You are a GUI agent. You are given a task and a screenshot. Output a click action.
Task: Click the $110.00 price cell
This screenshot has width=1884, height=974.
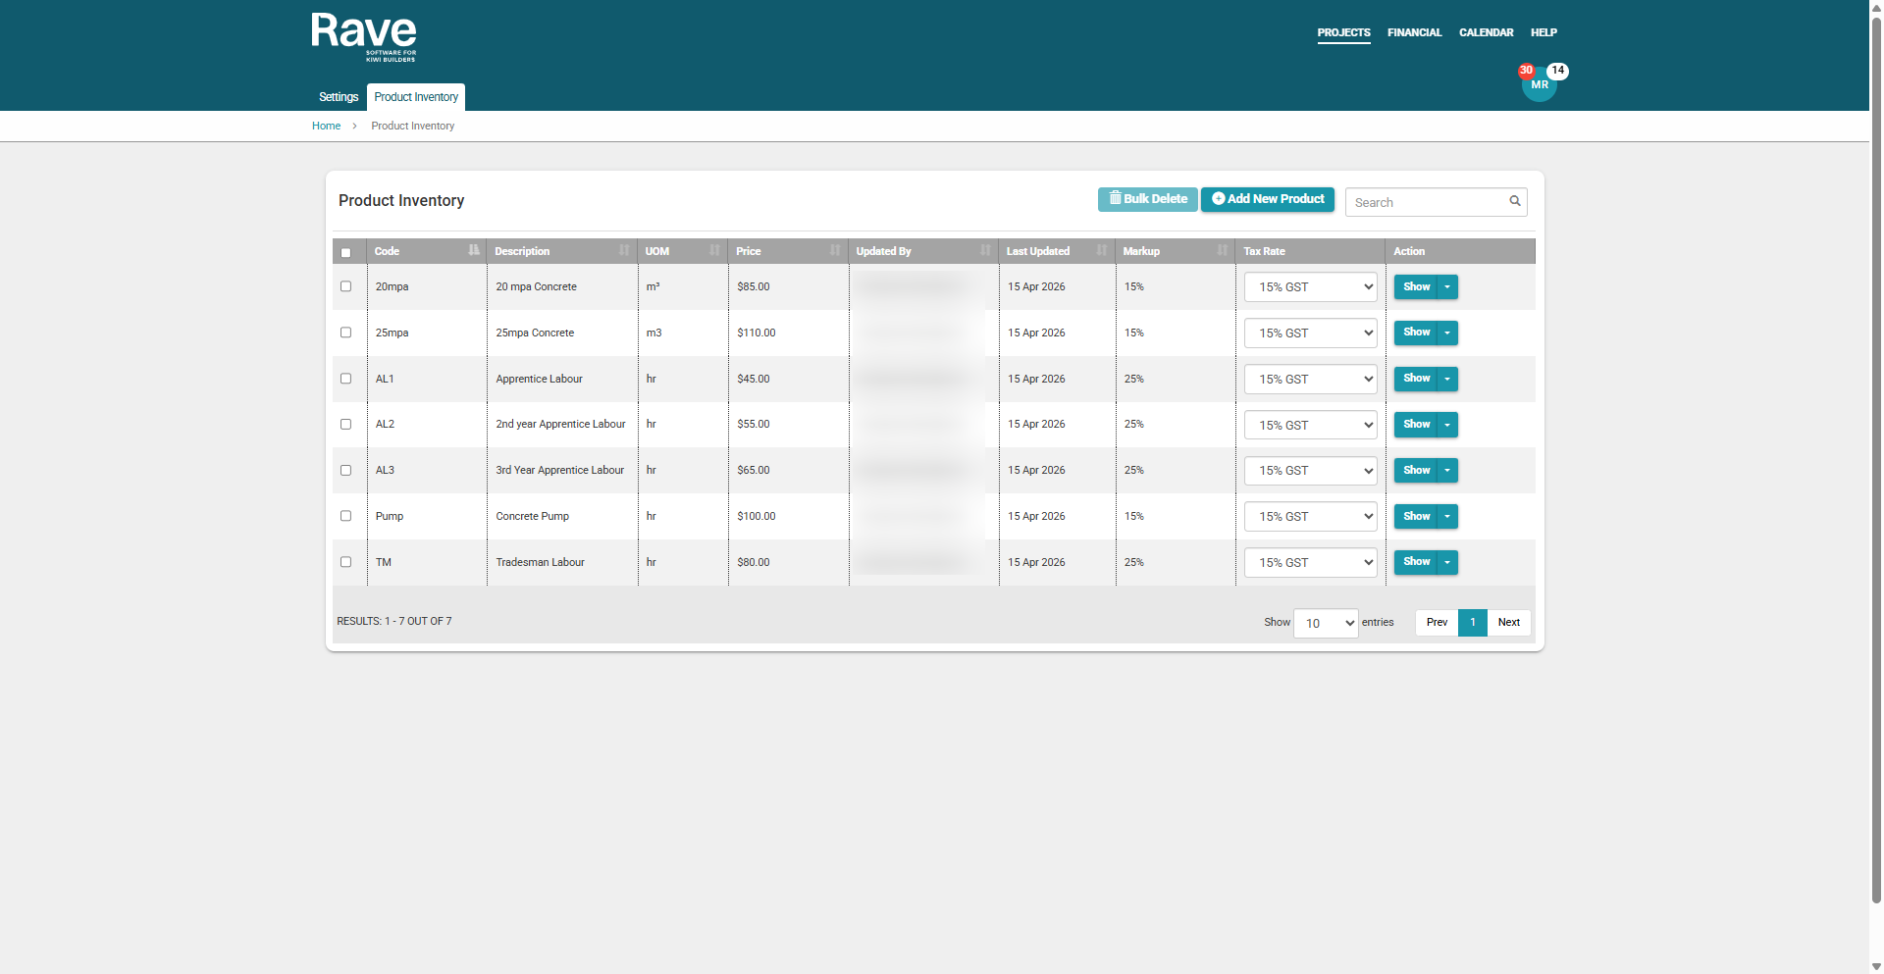pos(757,333)
